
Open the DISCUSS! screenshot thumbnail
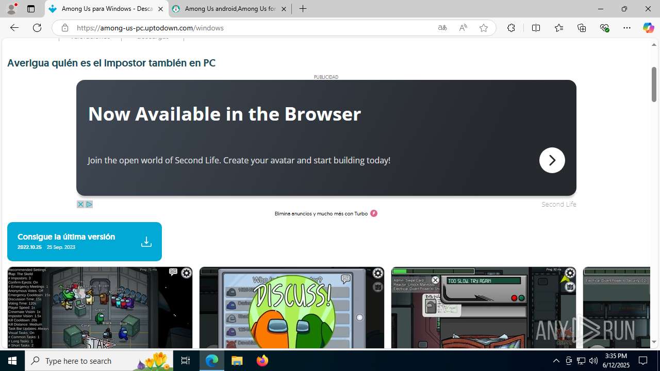coord(292,308)
